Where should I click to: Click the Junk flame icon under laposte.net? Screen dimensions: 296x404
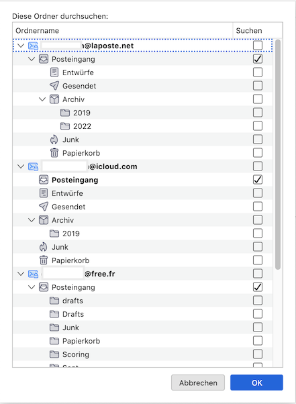pyautogui.click(x=54, y=140)
